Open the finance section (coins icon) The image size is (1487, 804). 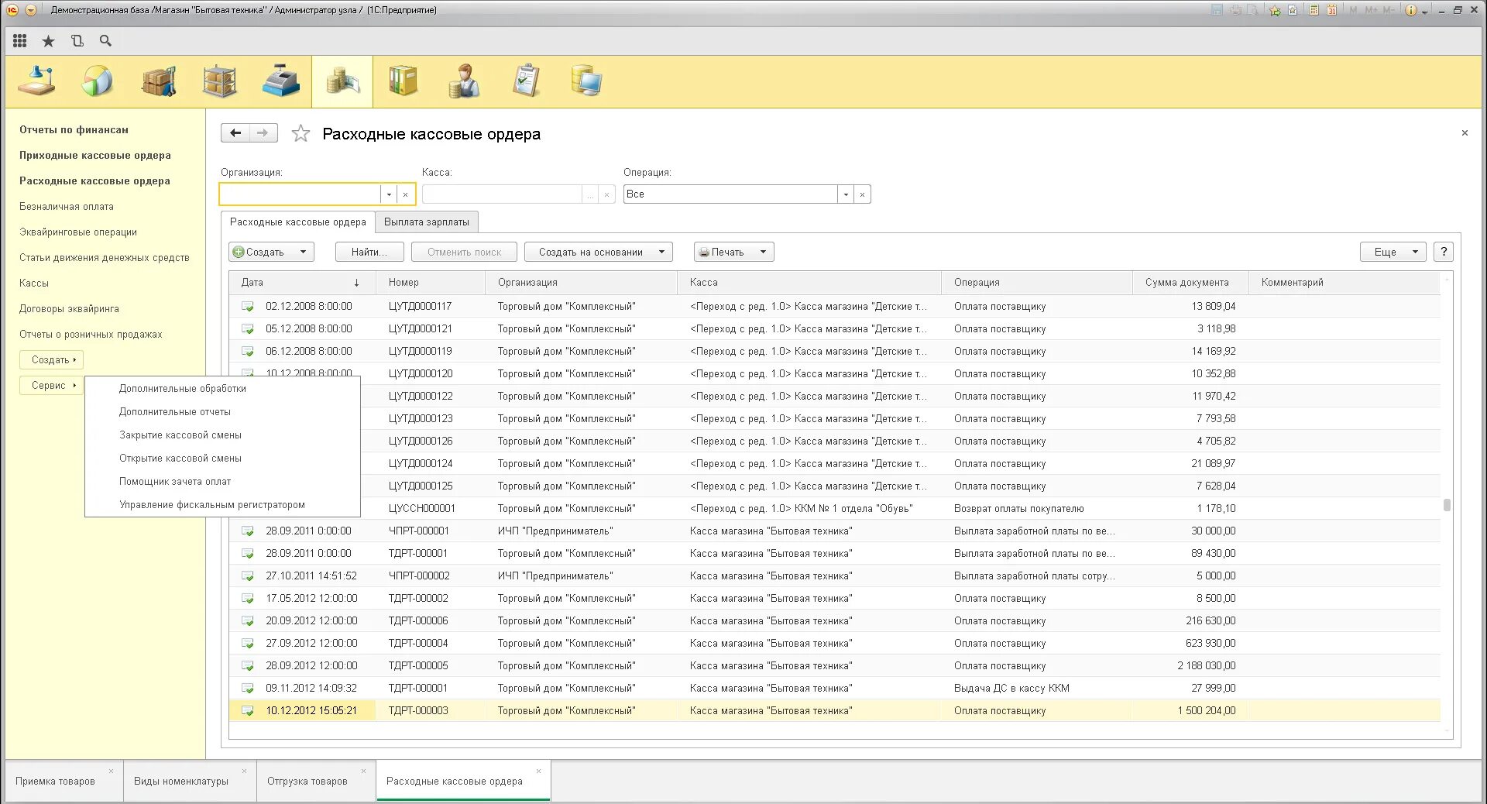pyautogui.click(x=342, y=81)
